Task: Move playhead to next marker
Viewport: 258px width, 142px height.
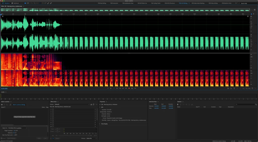Action: pyautogui.click(x=126, y=88)
